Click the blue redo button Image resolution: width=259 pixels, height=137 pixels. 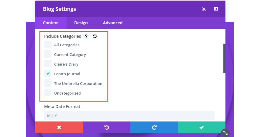(154, 127)
